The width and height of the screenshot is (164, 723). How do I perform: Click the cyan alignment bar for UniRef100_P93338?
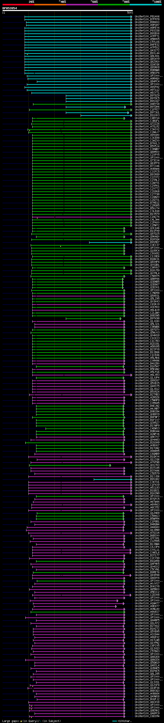tap(78, 31)
